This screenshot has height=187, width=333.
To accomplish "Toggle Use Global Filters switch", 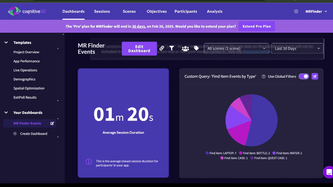I will (x=304, y=76).
